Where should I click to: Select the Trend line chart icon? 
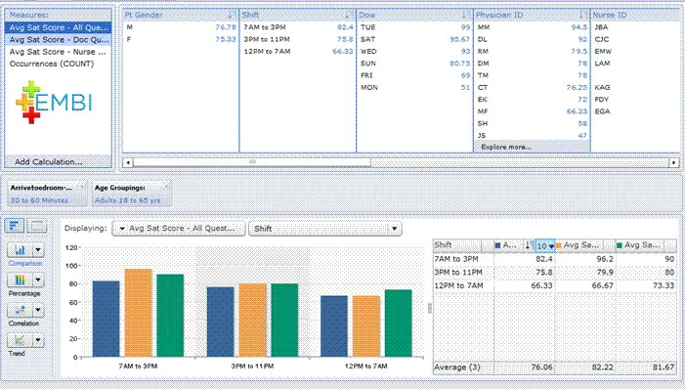coord(20,339)
